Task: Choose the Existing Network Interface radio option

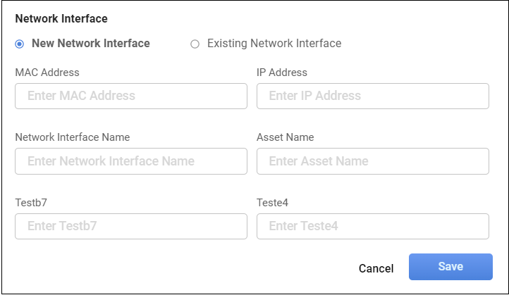Action: pos(195,44)
